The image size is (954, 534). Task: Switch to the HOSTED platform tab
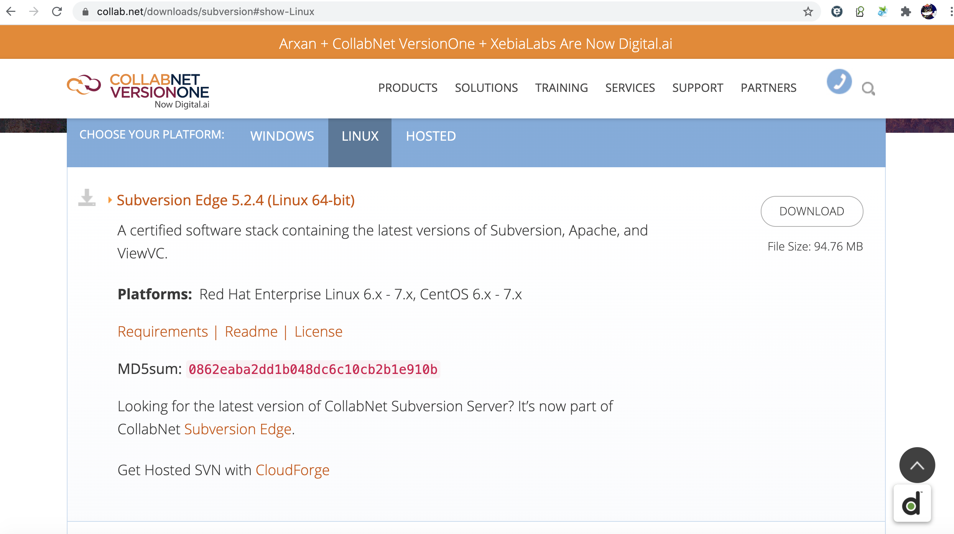click(x=431, y=136)
